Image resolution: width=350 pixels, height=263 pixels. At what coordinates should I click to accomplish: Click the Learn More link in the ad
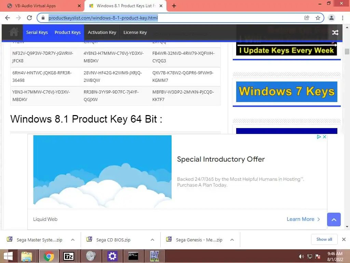click(x=304, y=219)
